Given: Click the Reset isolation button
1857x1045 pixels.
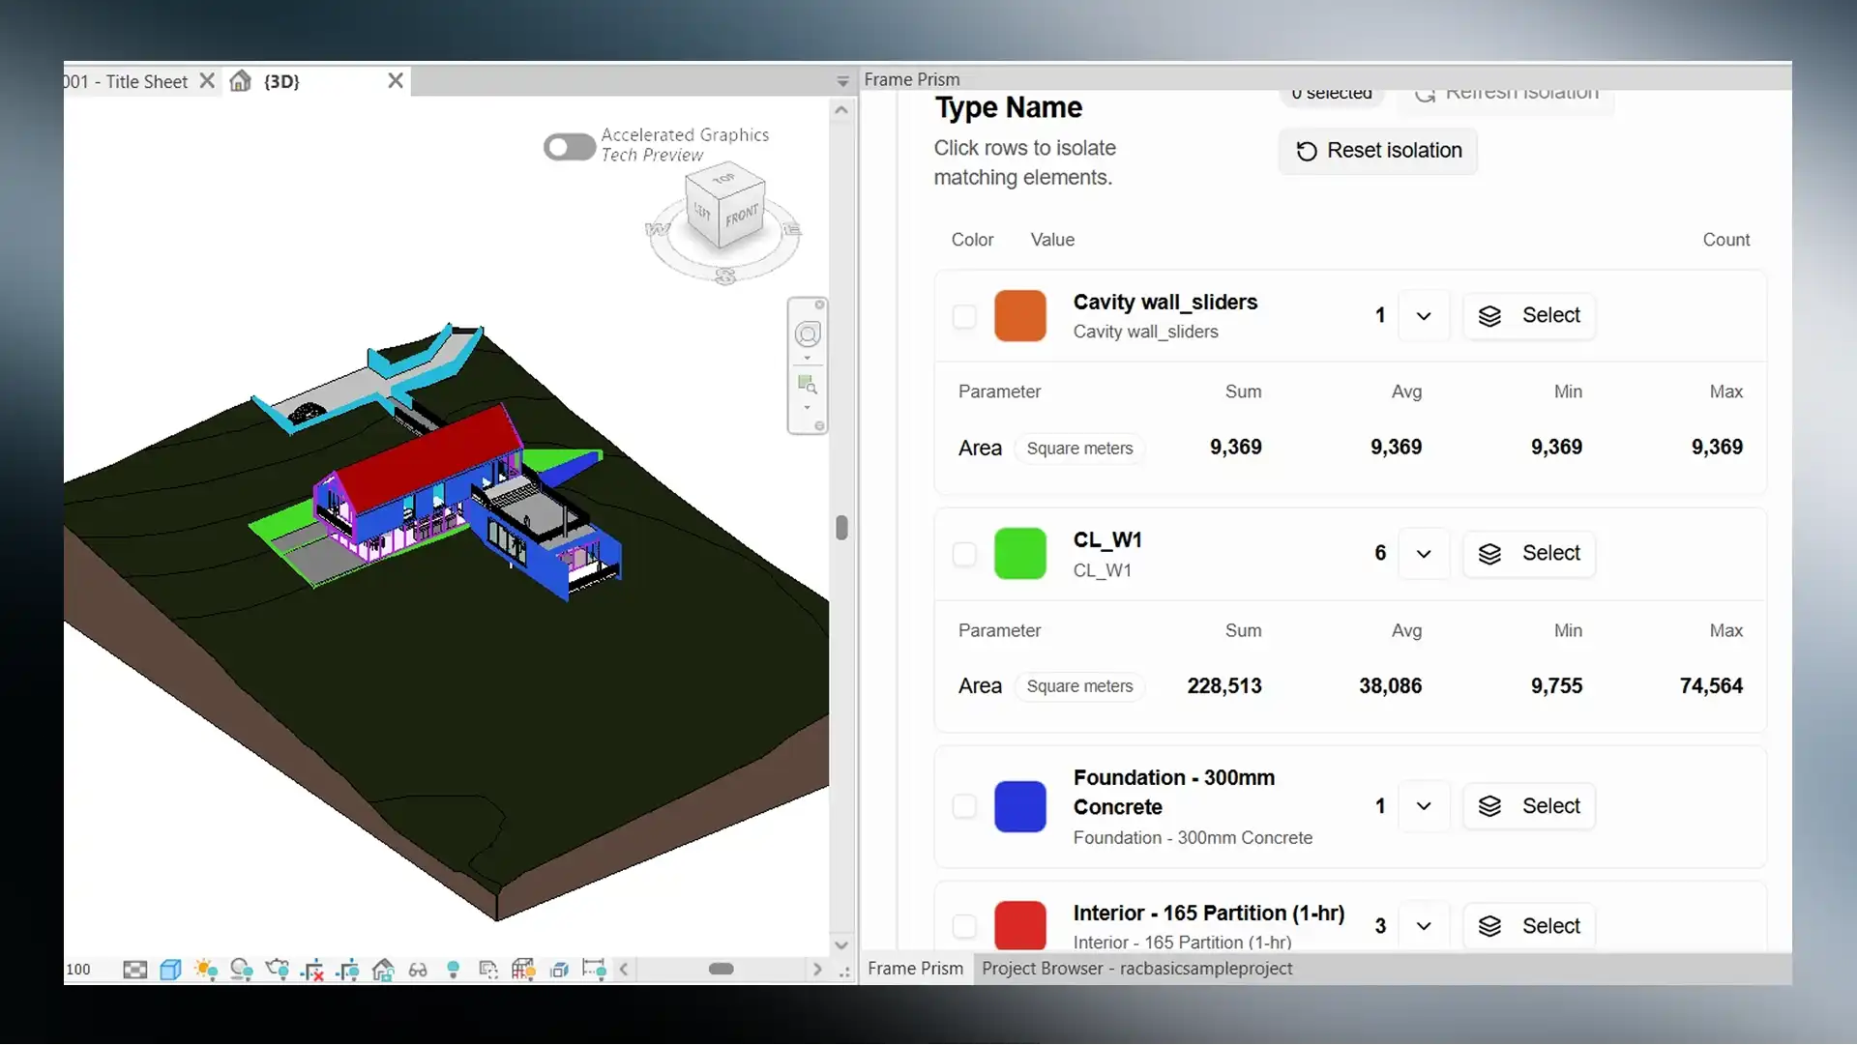Looking at the screenshot, I should coord(1378,151).
